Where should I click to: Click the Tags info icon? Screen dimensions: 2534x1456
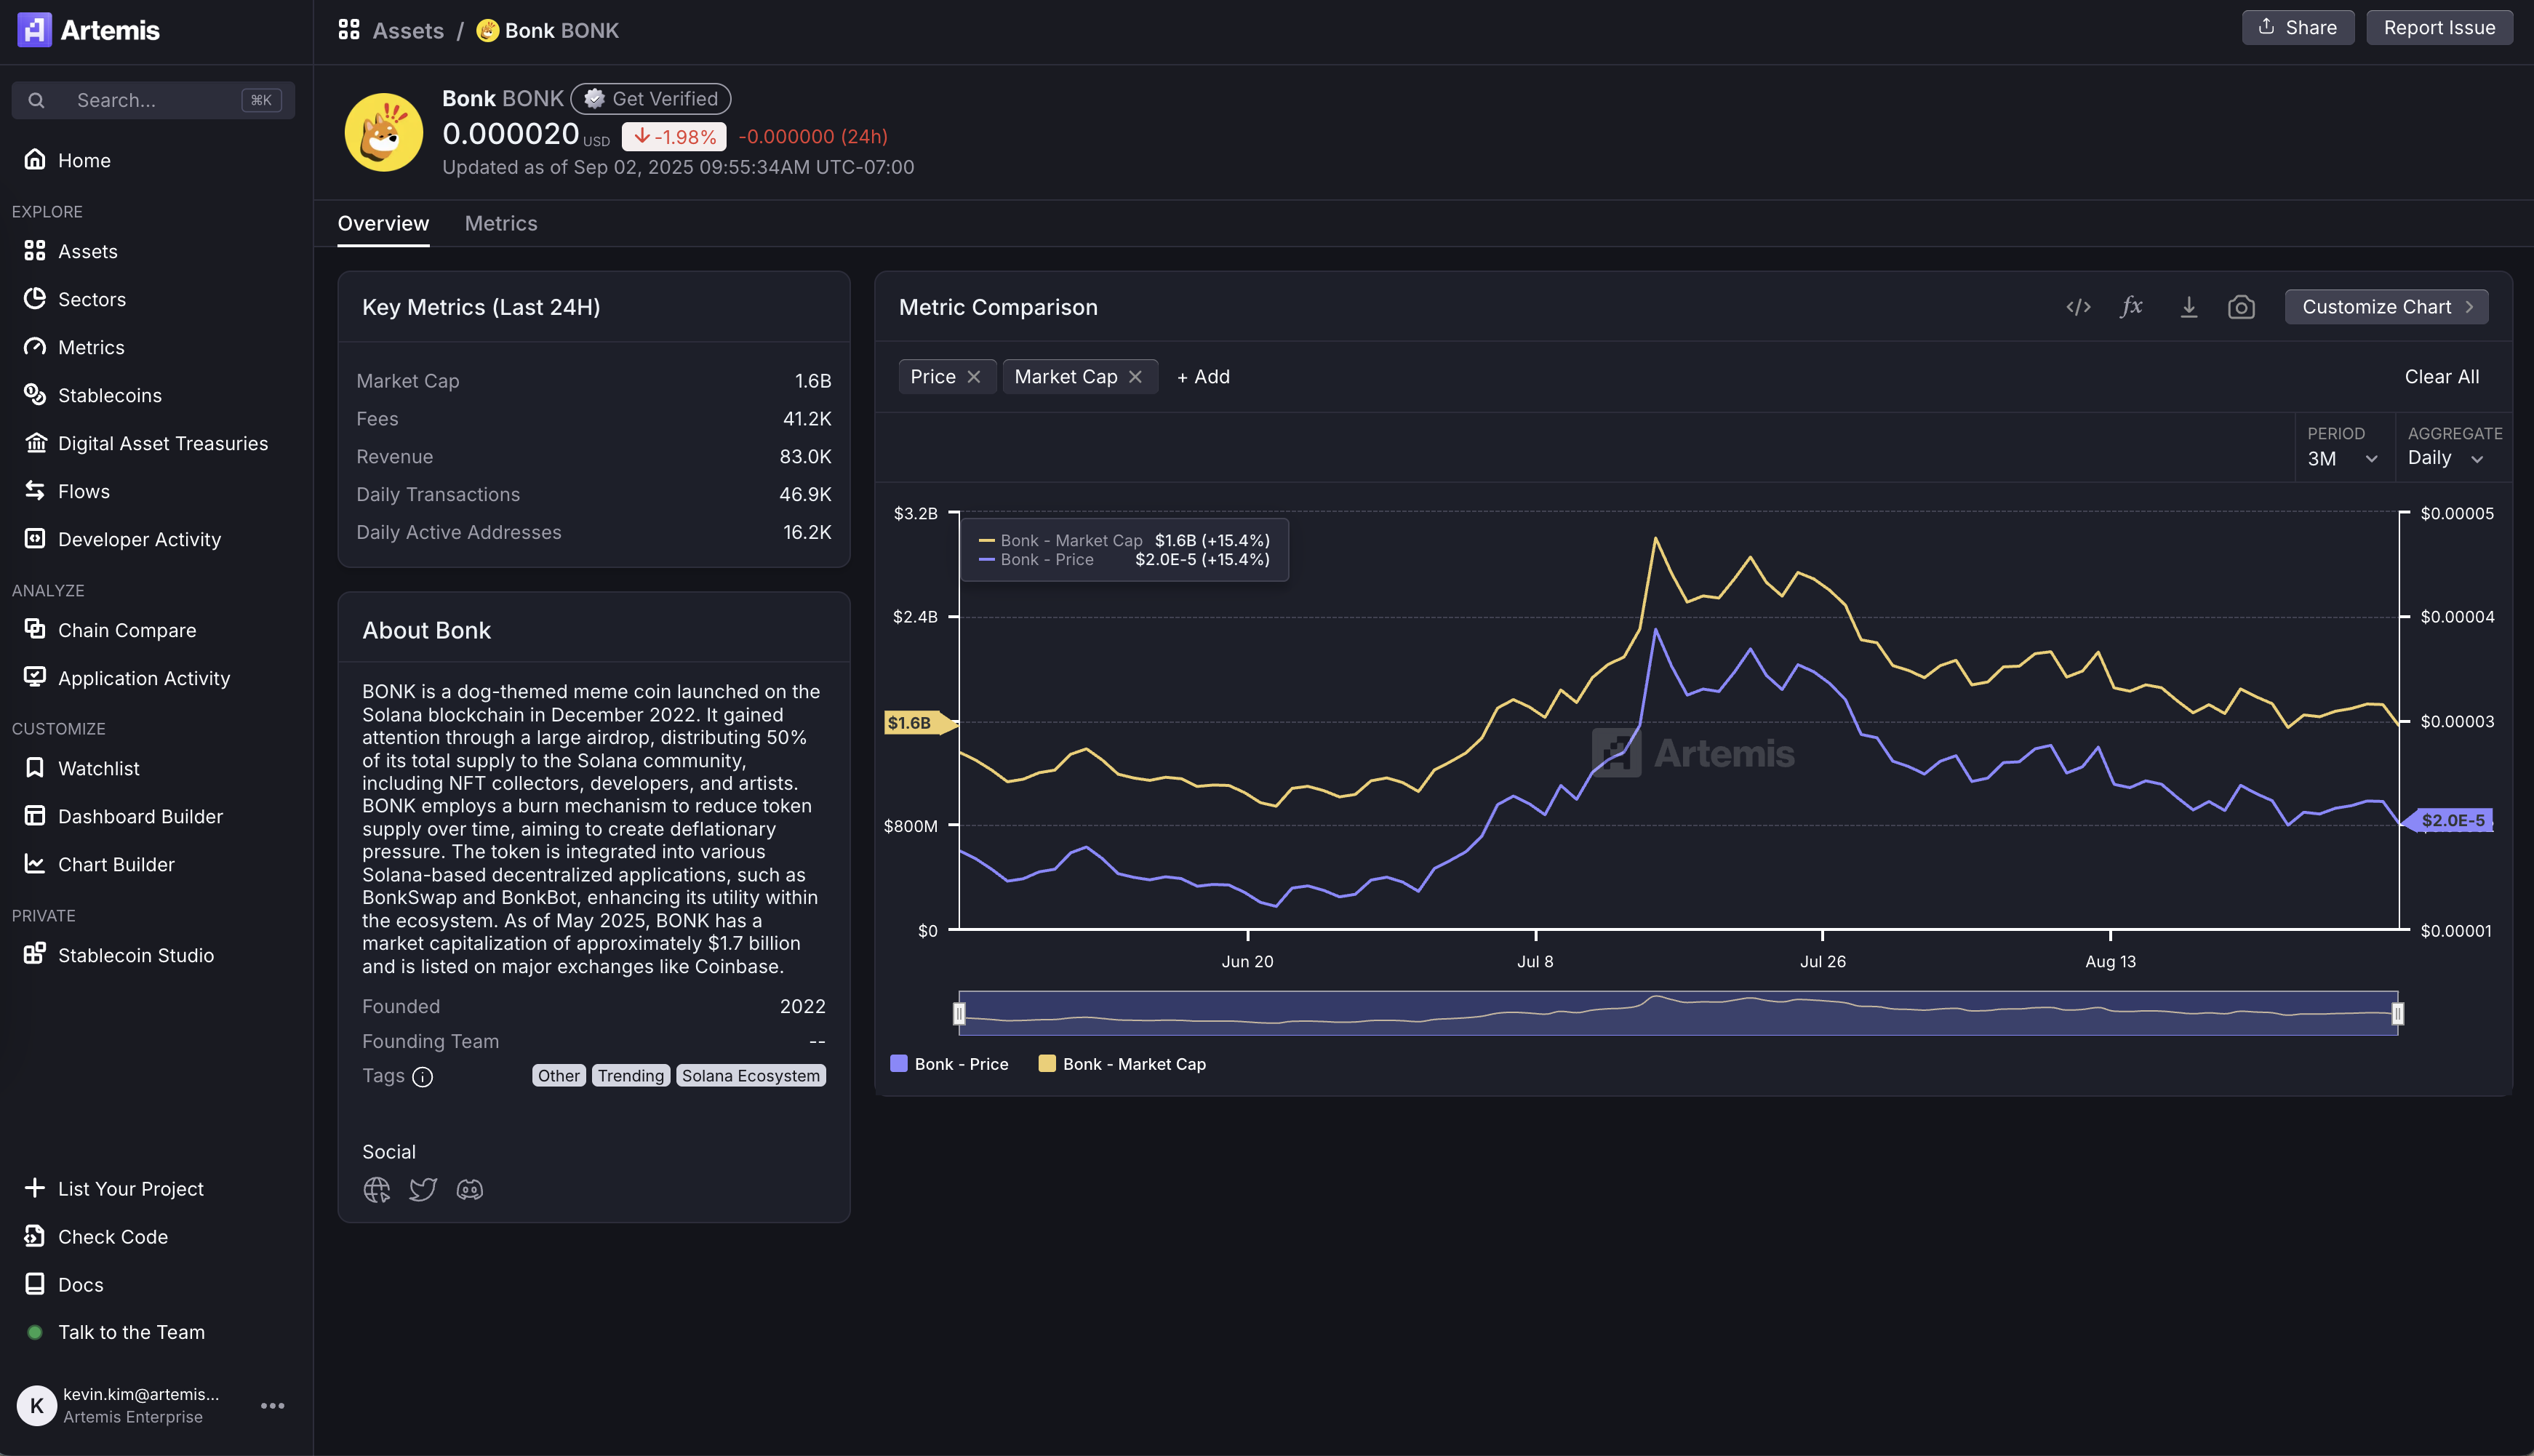[423, 1077]
